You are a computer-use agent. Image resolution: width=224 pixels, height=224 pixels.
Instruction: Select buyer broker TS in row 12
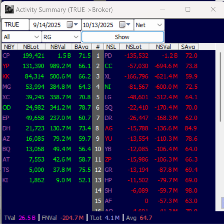(x=6, y=170)
